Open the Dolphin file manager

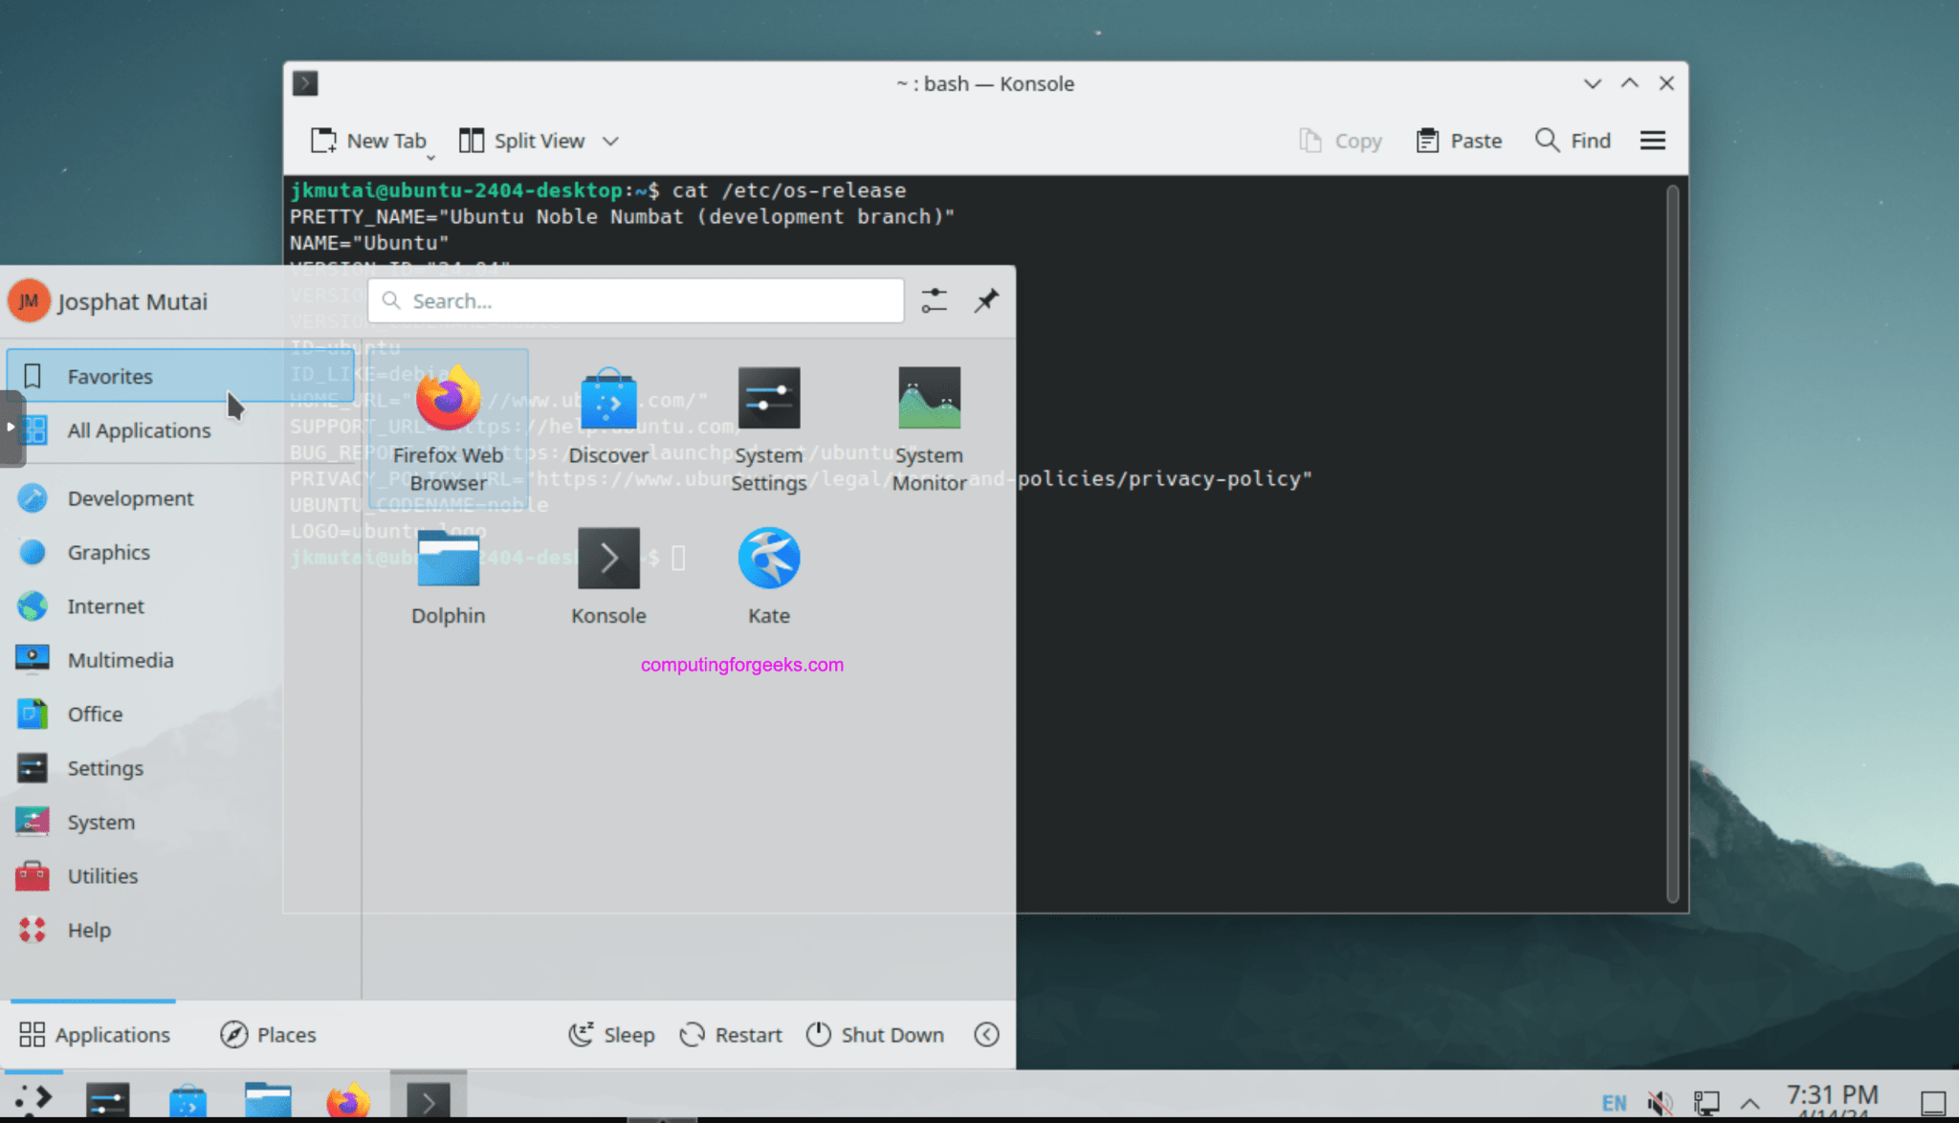point(448,558)
